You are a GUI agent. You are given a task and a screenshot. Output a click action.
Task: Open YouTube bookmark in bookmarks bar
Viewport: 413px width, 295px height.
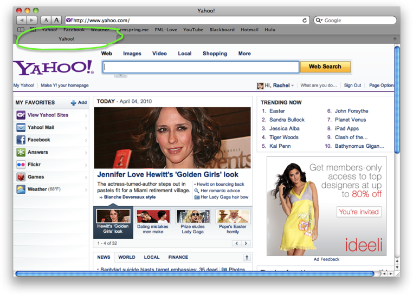pyautogui.click(x=193, y=30)
